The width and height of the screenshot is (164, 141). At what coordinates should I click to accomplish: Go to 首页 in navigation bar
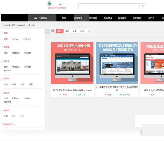[x=64, y=18]
